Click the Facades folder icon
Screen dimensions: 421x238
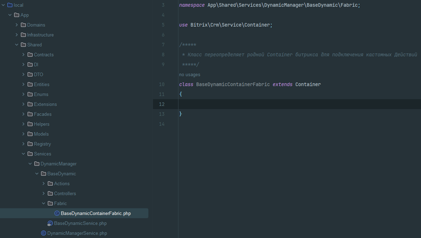click(x=30, y=114)
